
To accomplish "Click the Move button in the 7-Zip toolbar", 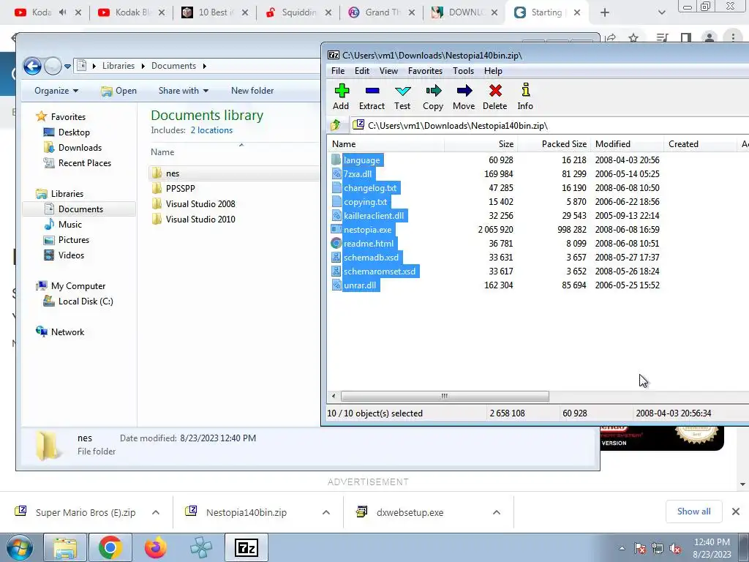I will coord(464,97).
